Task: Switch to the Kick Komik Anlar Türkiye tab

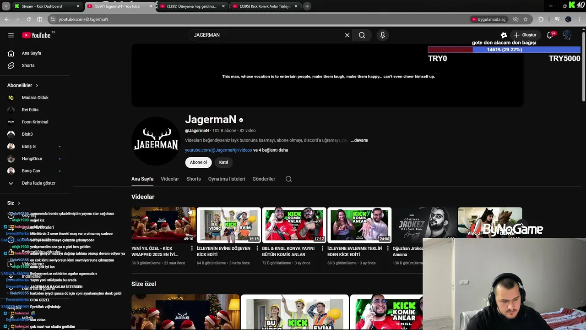Action: (x=265, y=6)
